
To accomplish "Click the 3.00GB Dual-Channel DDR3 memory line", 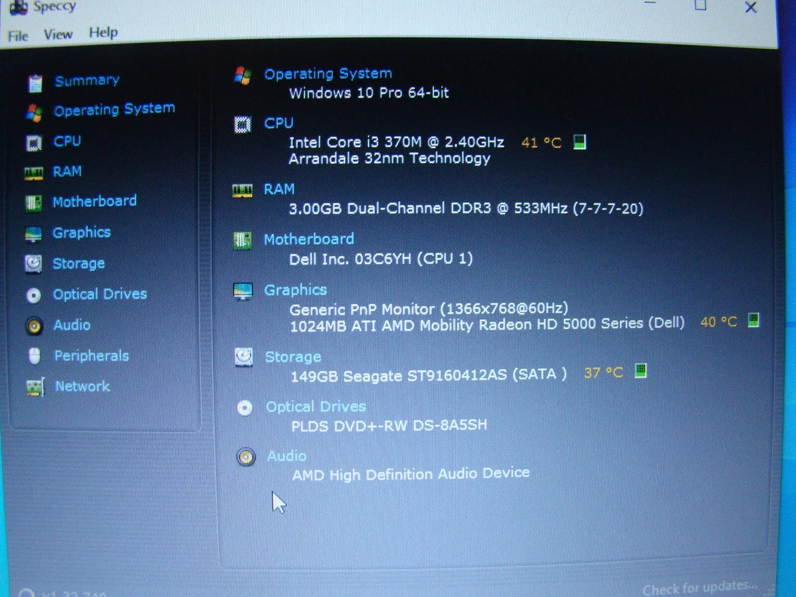I will [x=466, y=208].
